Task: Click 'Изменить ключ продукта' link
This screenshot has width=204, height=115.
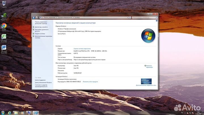Action: pos(90,82)
